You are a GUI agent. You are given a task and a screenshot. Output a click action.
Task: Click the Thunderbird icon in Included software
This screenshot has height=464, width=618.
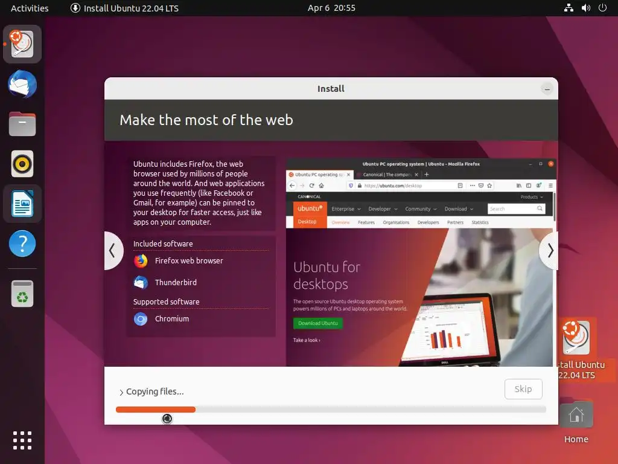[140, 283]
